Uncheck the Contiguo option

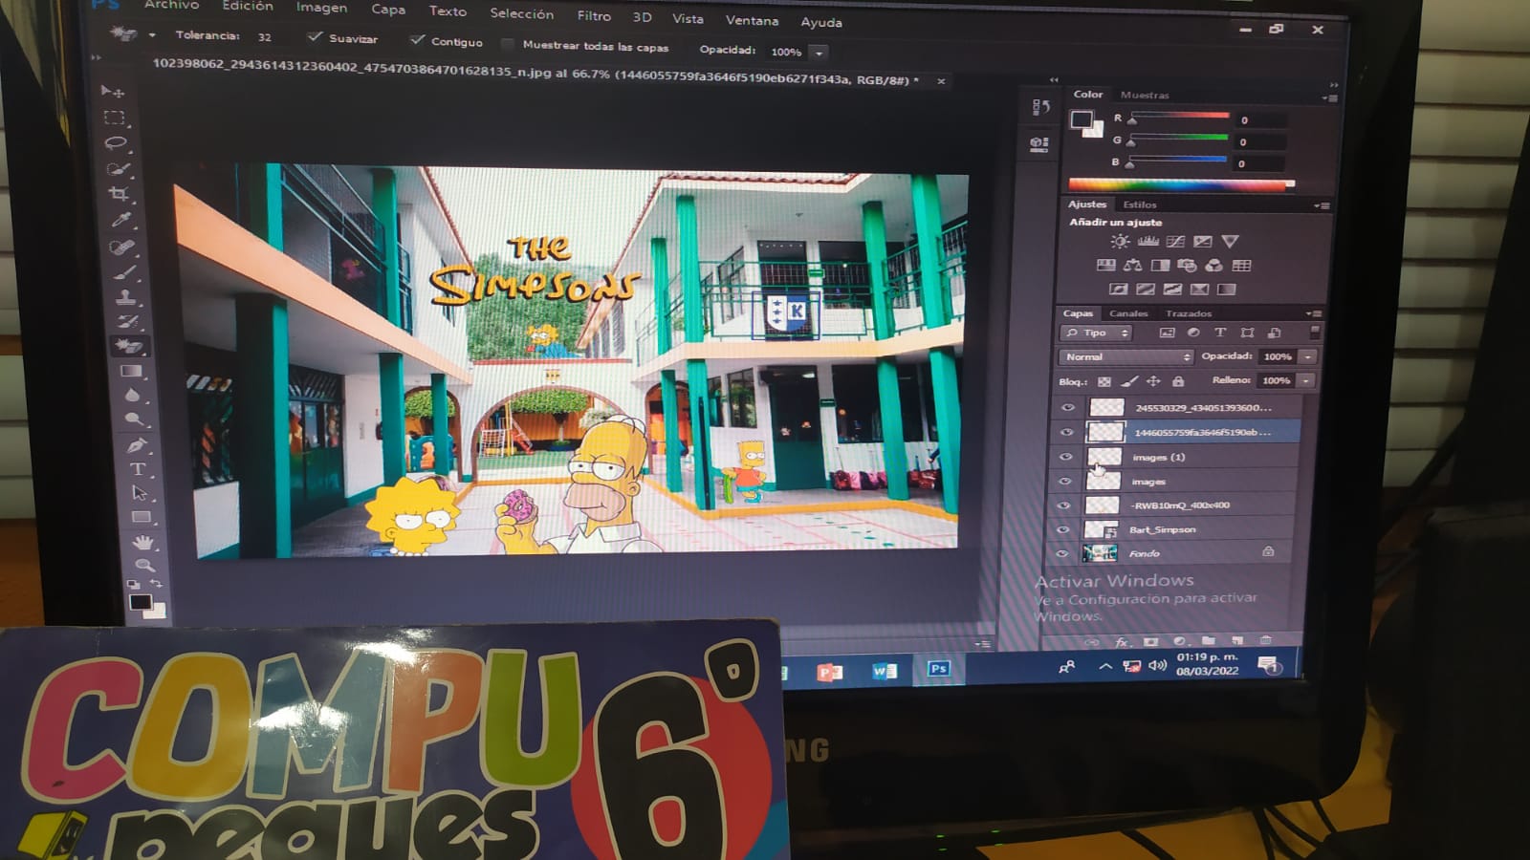pos(417,40)
